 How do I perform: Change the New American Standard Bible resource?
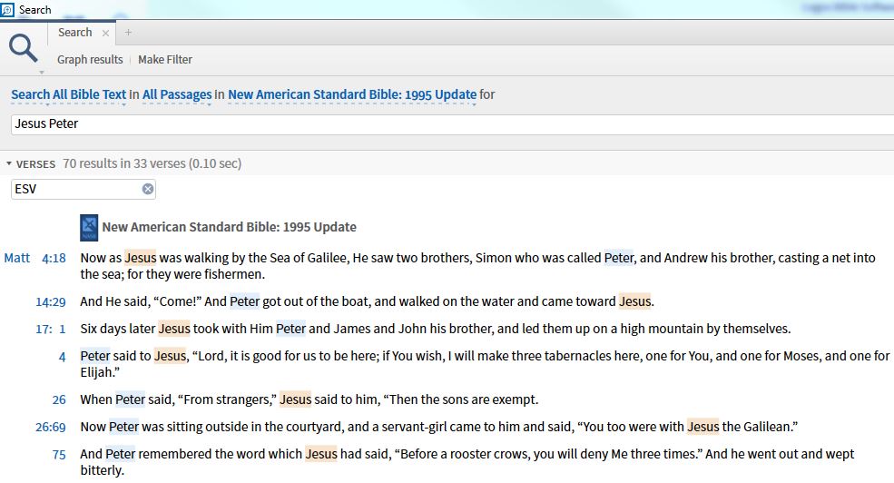tap(352, 94)
